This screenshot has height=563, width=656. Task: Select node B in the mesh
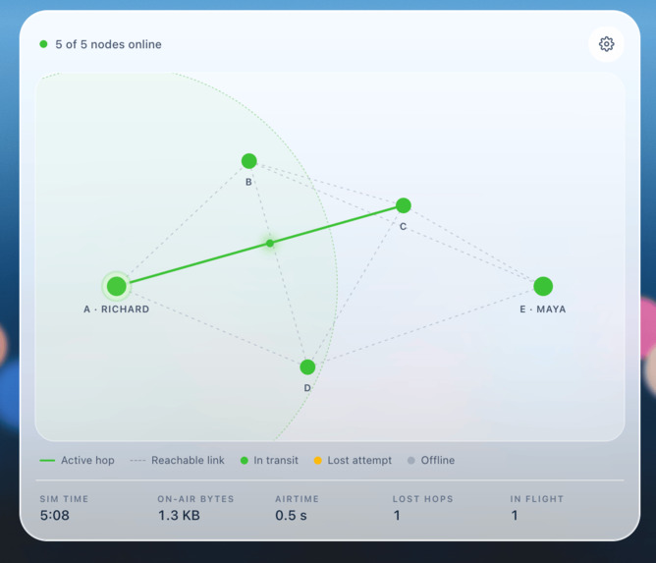click(248, 161)
